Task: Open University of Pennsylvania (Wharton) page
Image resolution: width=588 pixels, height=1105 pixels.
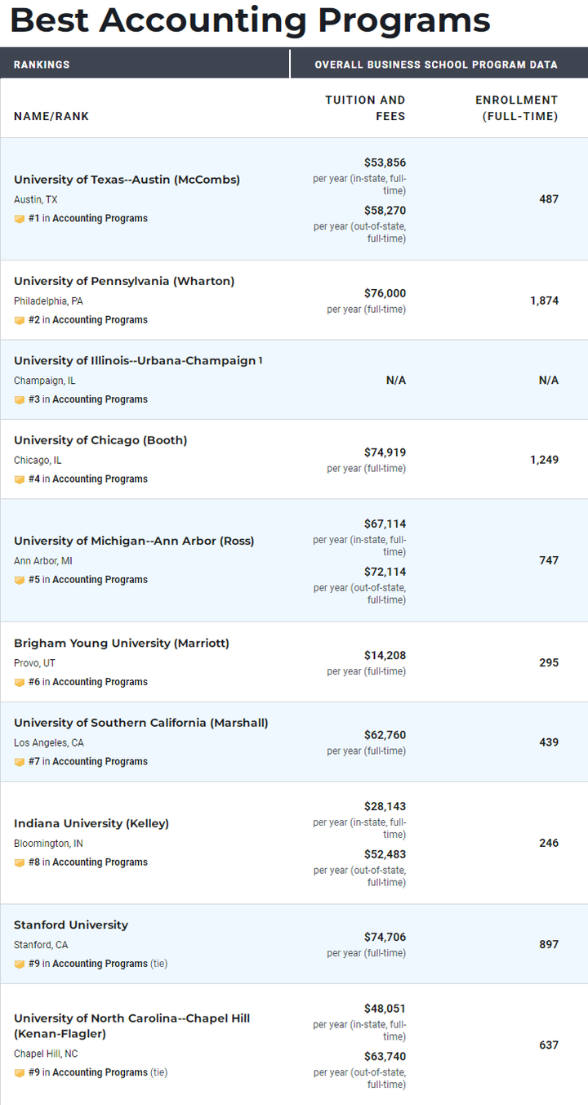Action: (x=124, y=281)
